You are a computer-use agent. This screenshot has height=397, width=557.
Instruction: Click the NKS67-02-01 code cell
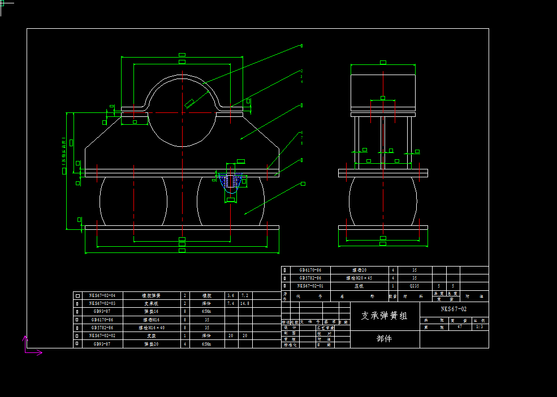click(310, 286)
